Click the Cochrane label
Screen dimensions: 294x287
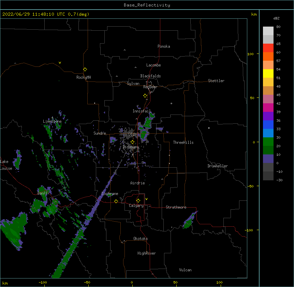pos(110,194)
